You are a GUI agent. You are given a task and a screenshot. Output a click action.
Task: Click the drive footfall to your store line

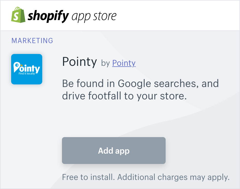point(124,96)
